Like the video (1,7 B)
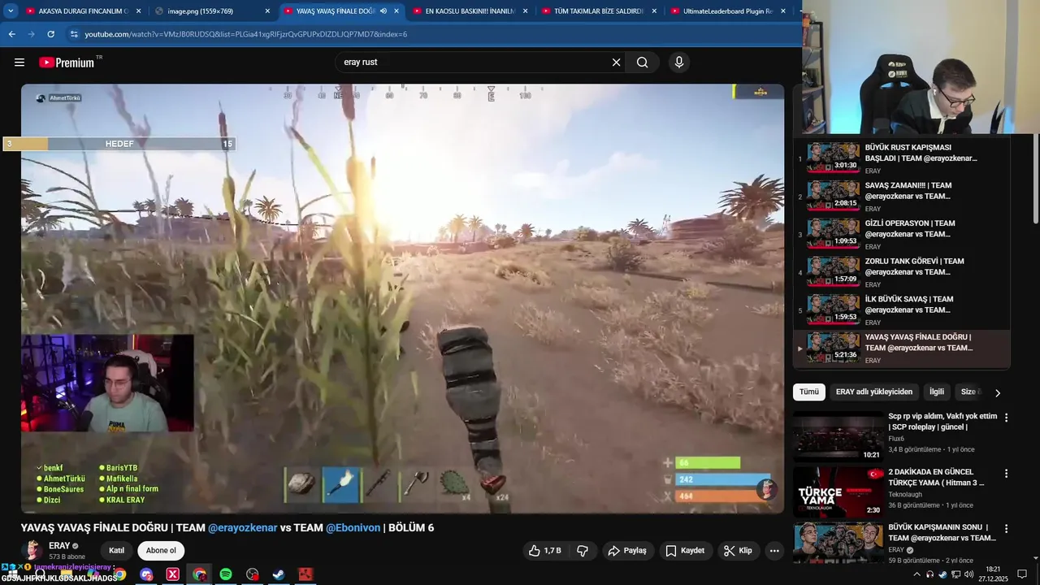This screenshot has height=585, width=1040. (544, 551)
